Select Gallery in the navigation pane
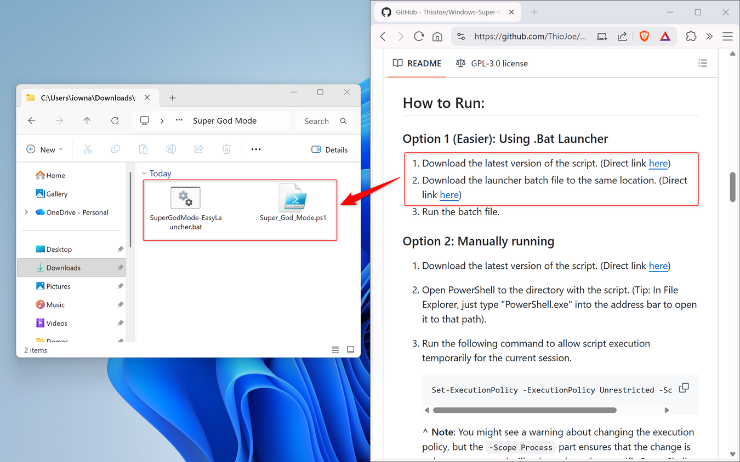The image size is (740, 462). 51,194
